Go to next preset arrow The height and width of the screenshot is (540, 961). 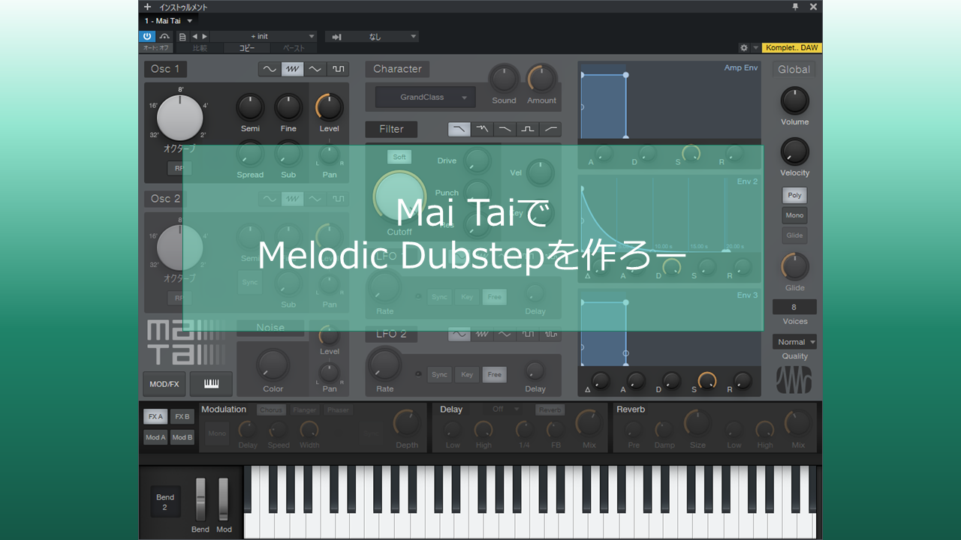[x=204, y=36]
